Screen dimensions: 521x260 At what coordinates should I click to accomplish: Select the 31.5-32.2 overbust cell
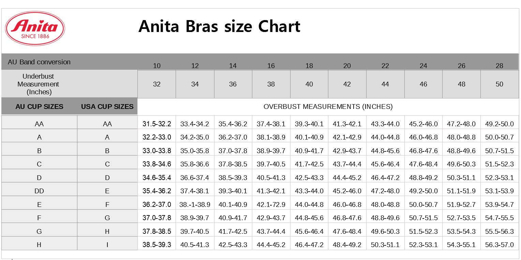tap(157, 124)
